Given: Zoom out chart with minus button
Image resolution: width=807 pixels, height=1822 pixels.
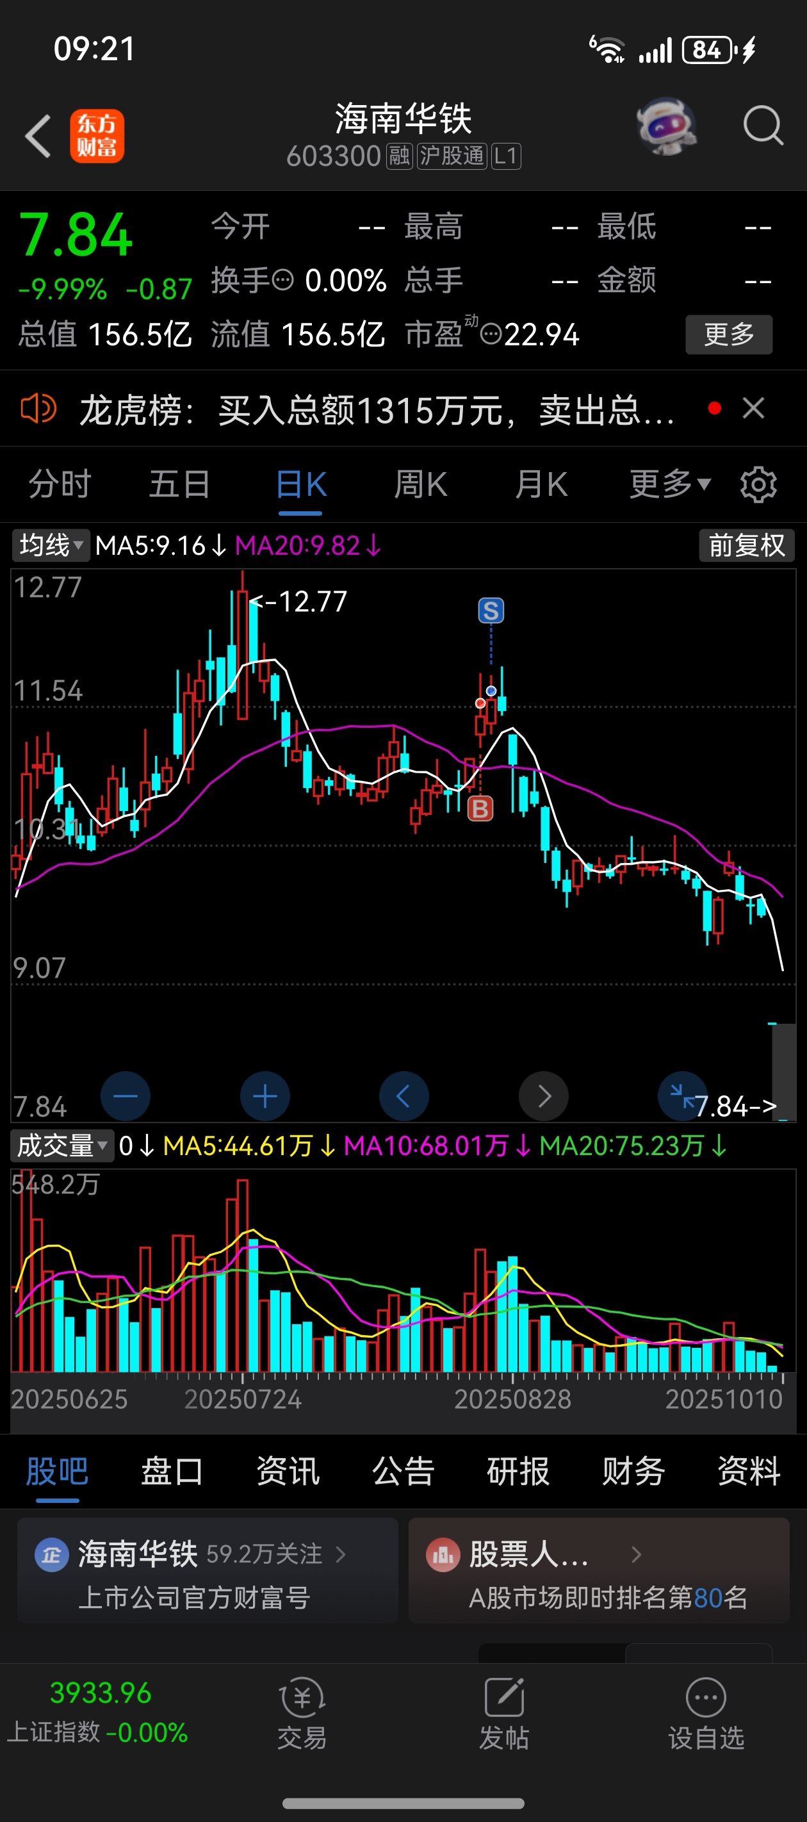Looking at the screenshot, I should pos(125,1096).
